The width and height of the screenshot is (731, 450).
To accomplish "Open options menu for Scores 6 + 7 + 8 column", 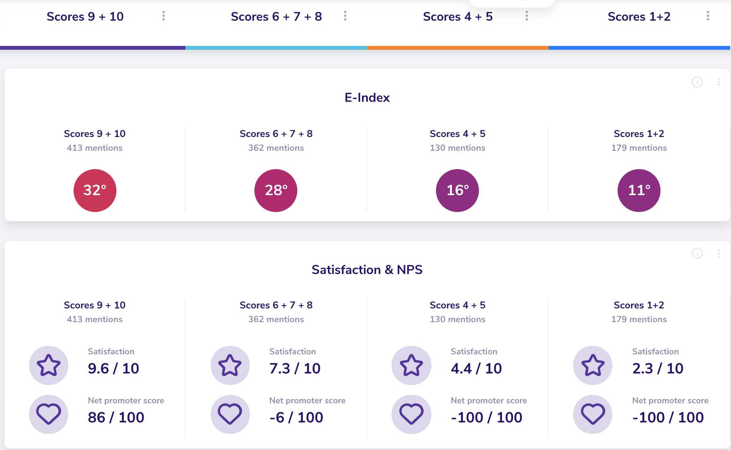I will 345,16.
